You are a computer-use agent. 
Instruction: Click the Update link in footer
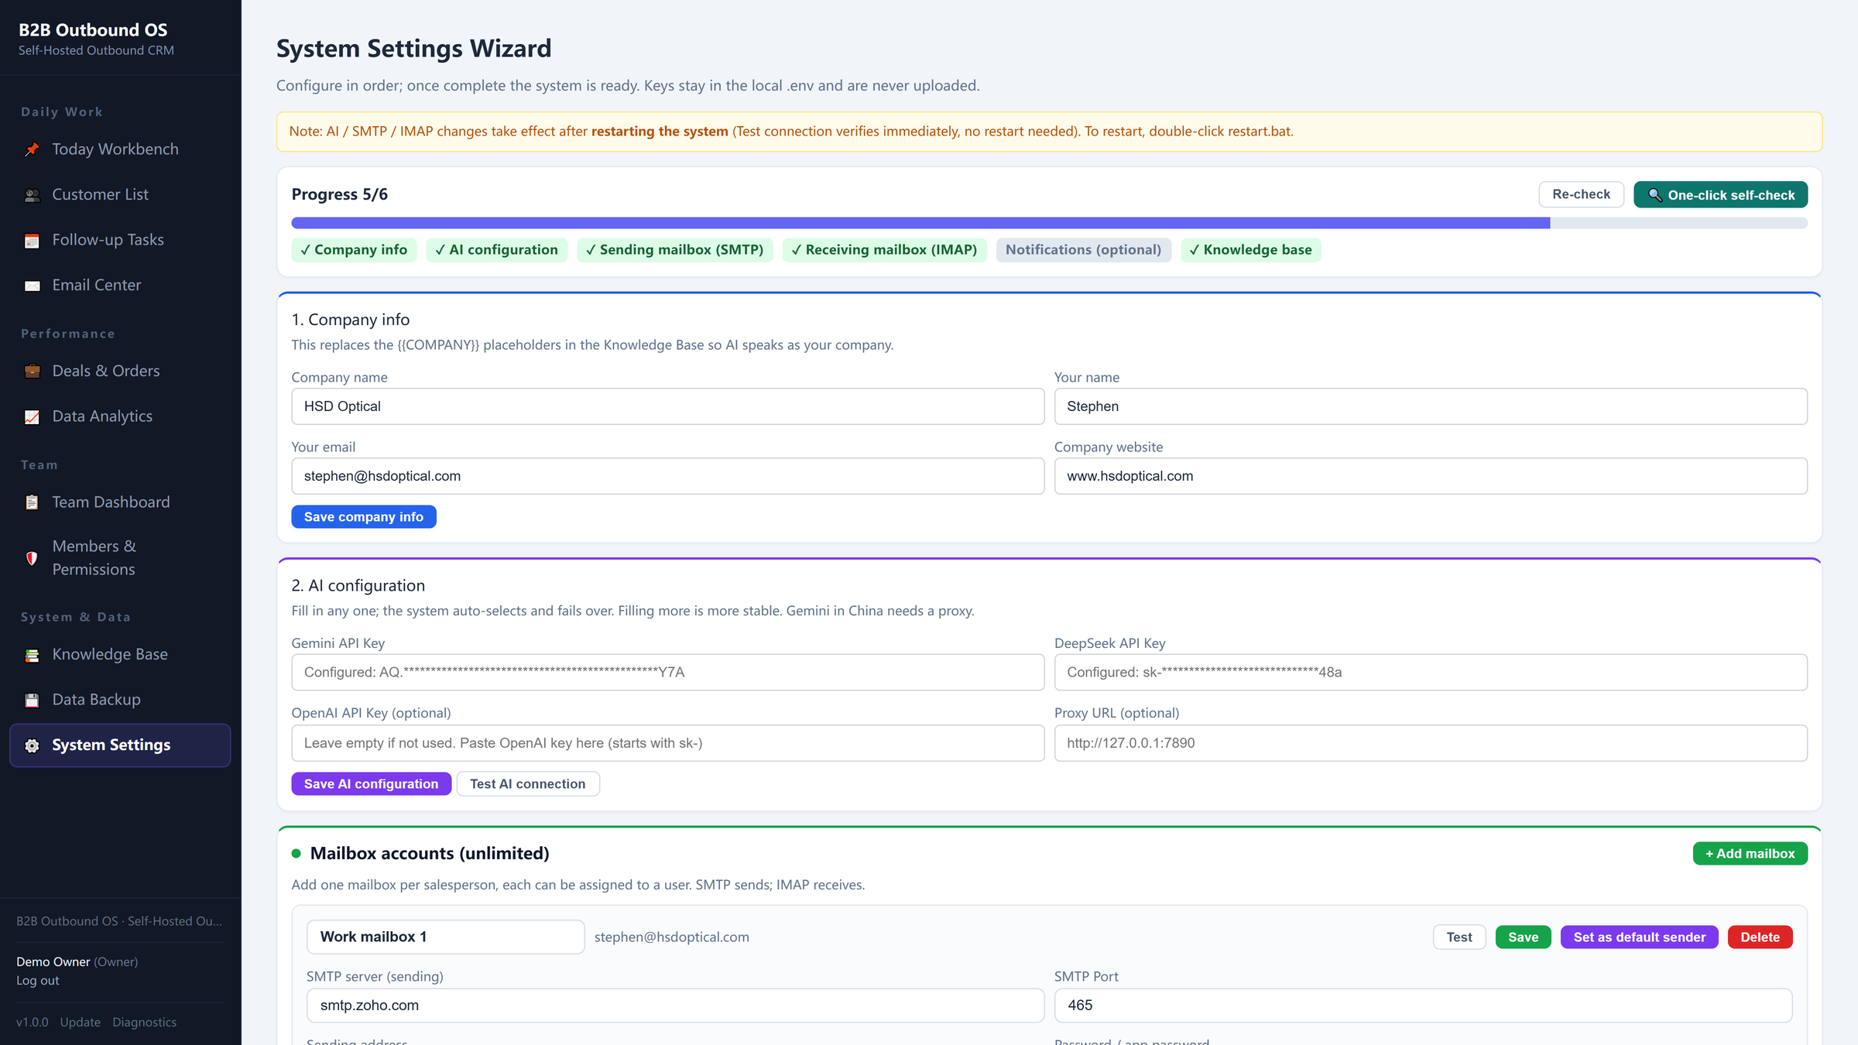[81, 1023]
